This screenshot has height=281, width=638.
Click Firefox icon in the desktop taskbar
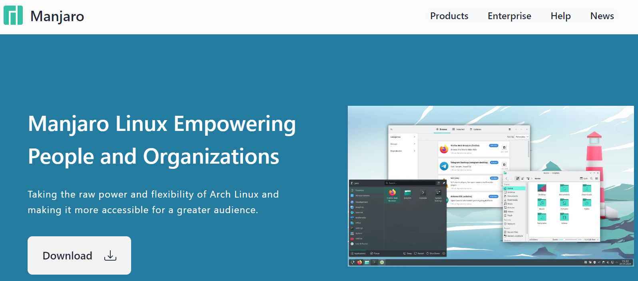coord(359,262)
